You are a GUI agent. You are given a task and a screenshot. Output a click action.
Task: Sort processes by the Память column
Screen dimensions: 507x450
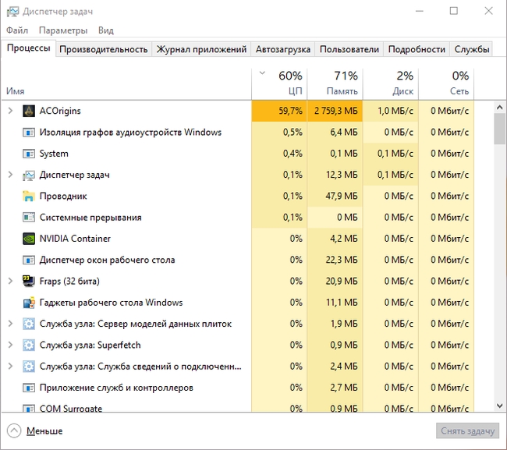335,83
